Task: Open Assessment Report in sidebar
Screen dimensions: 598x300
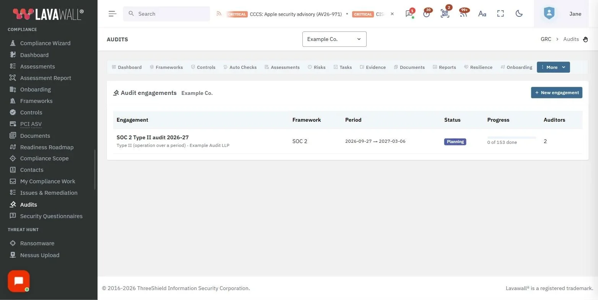Action: click(45, 78)
